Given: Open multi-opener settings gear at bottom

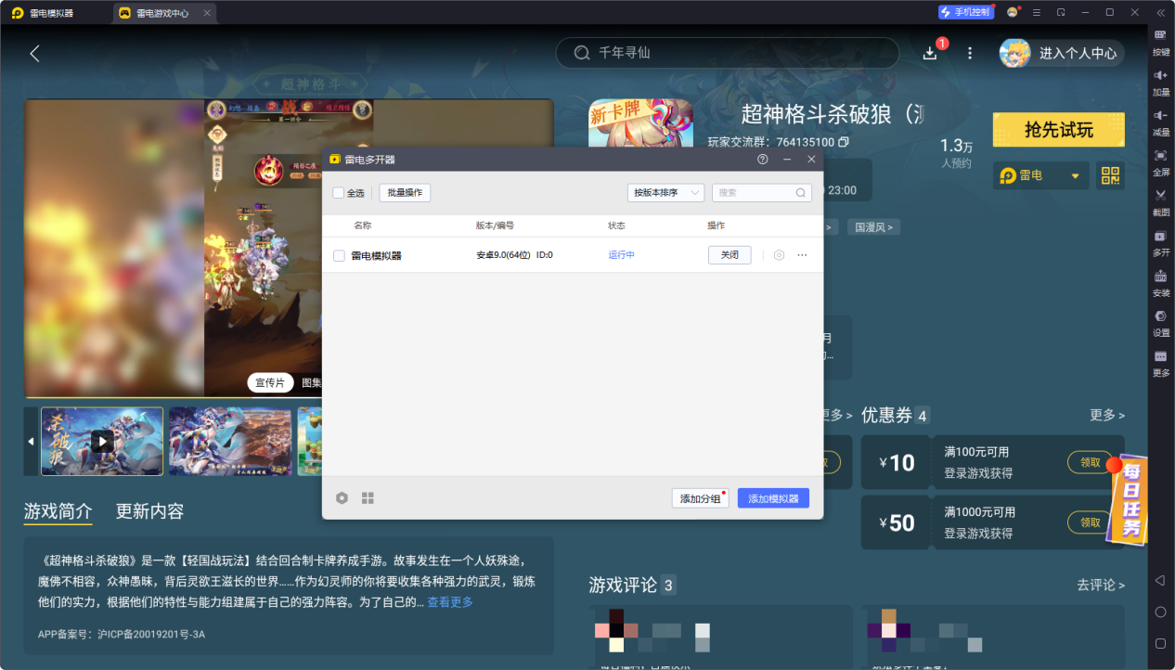Looking at the screenshot, I should [x=342, y=498].
